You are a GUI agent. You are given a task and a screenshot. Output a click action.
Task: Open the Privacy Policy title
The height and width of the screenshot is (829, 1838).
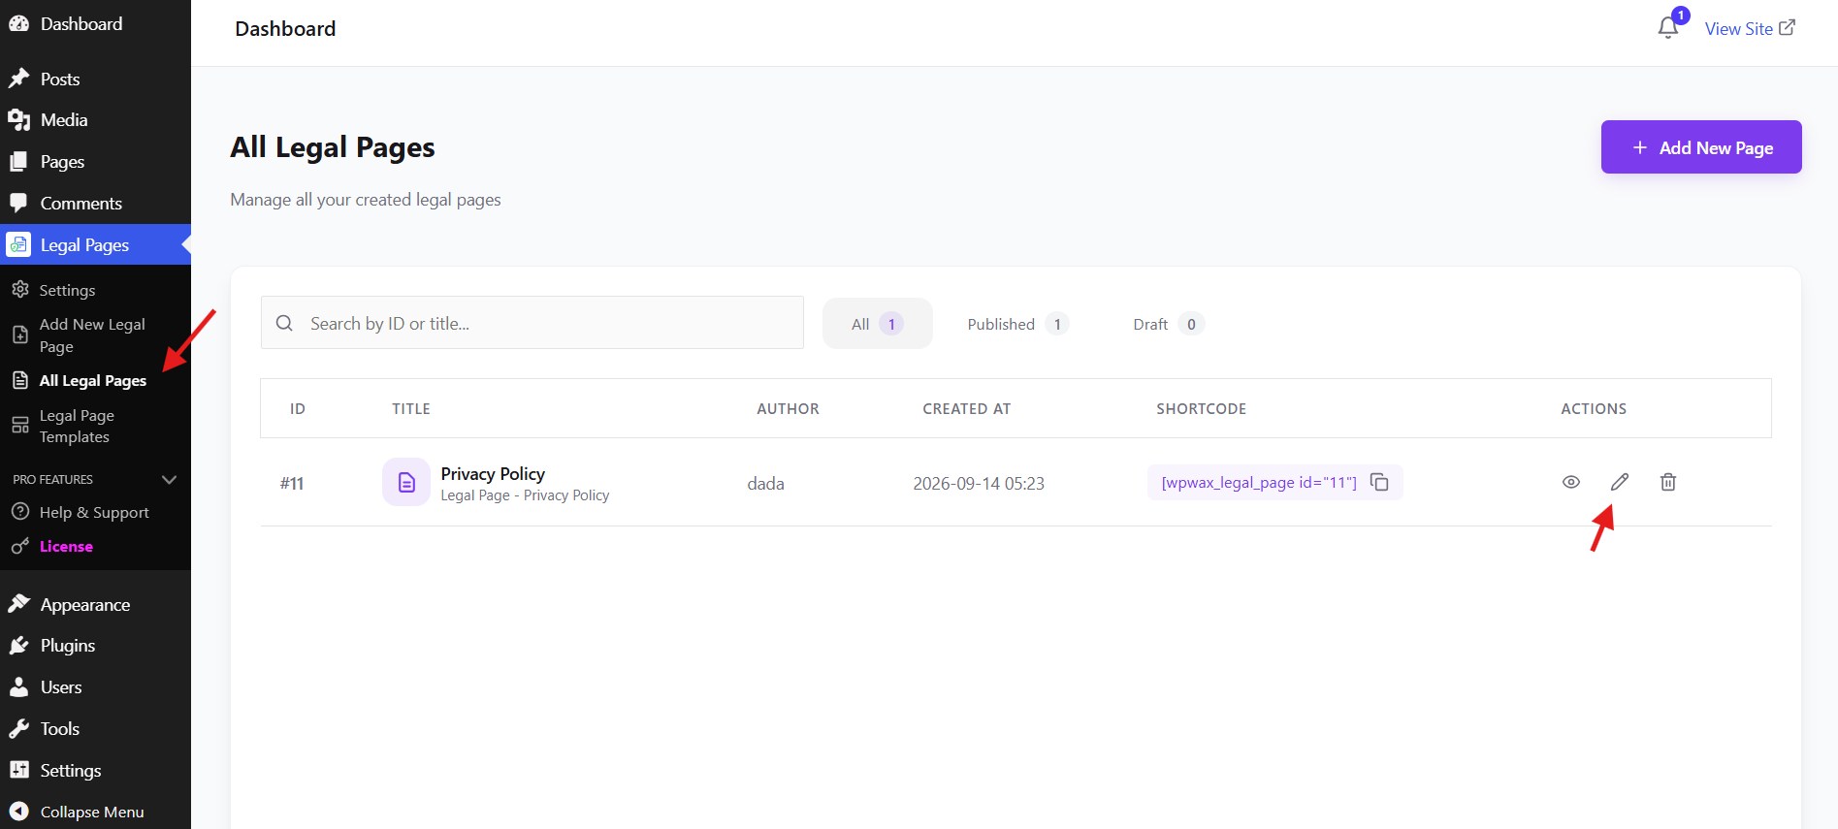[493, 473]
